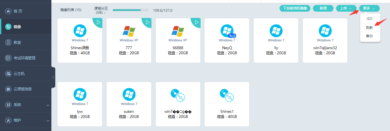
Task: Click the Windows 7 logo on Shines误删
Action: coord(80,30)
